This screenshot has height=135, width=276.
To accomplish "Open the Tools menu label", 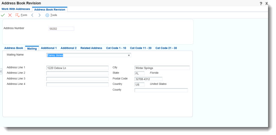I will (x=54, y=15).
